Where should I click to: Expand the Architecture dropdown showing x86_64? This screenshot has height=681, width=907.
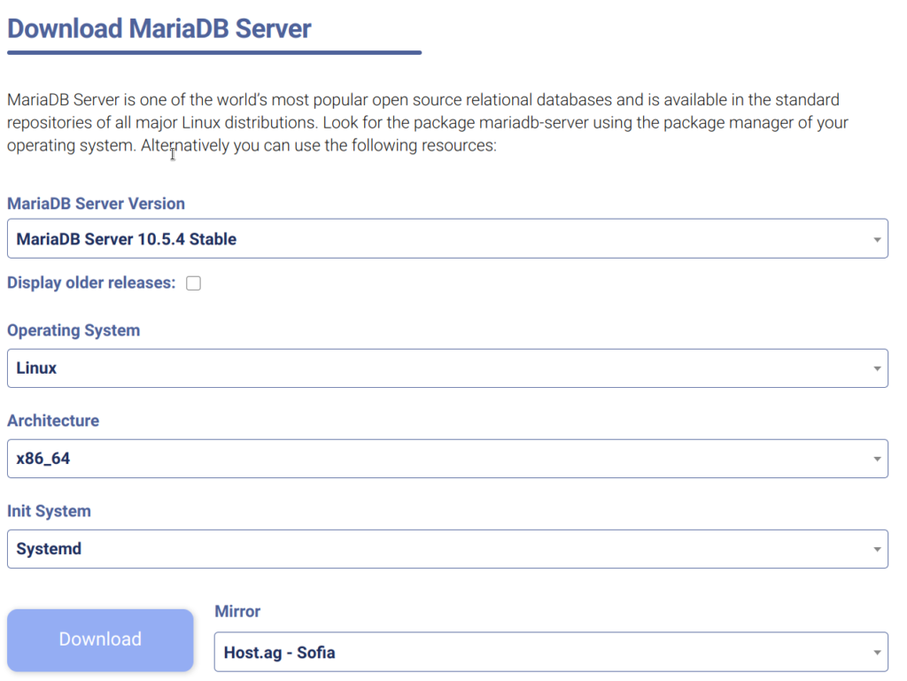pos(447,459)
